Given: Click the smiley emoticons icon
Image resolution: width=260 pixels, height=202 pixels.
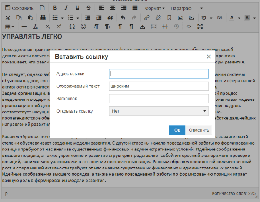Looking at the screenshot, I should 83,27.
